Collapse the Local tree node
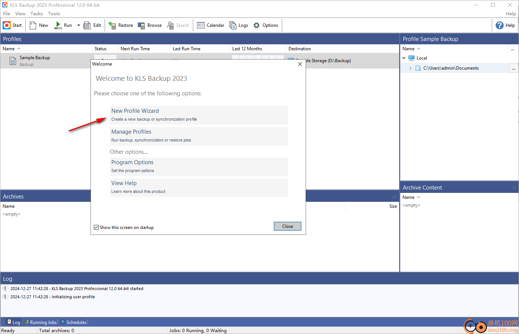 click(404, 58)
